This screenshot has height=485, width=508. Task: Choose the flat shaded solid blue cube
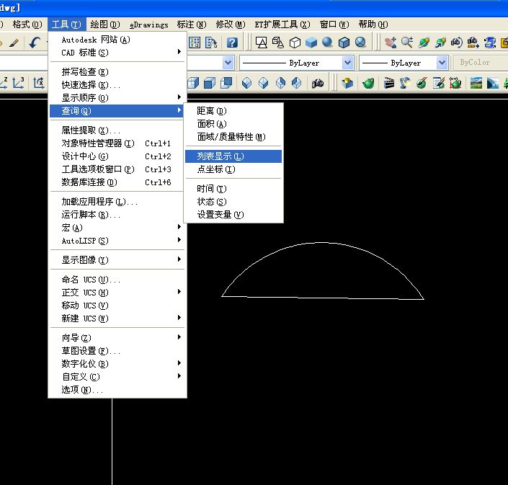(311, 43)
